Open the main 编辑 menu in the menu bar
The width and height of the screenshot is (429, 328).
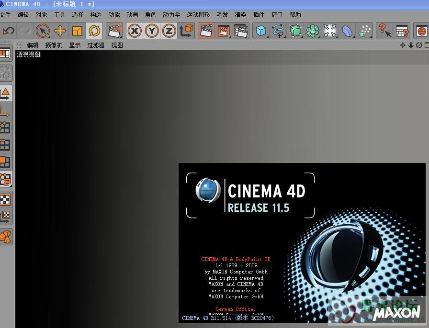coord(23,14)
